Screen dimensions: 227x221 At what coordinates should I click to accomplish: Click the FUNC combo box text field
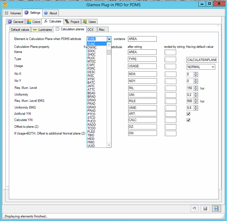tap(97, 39)
